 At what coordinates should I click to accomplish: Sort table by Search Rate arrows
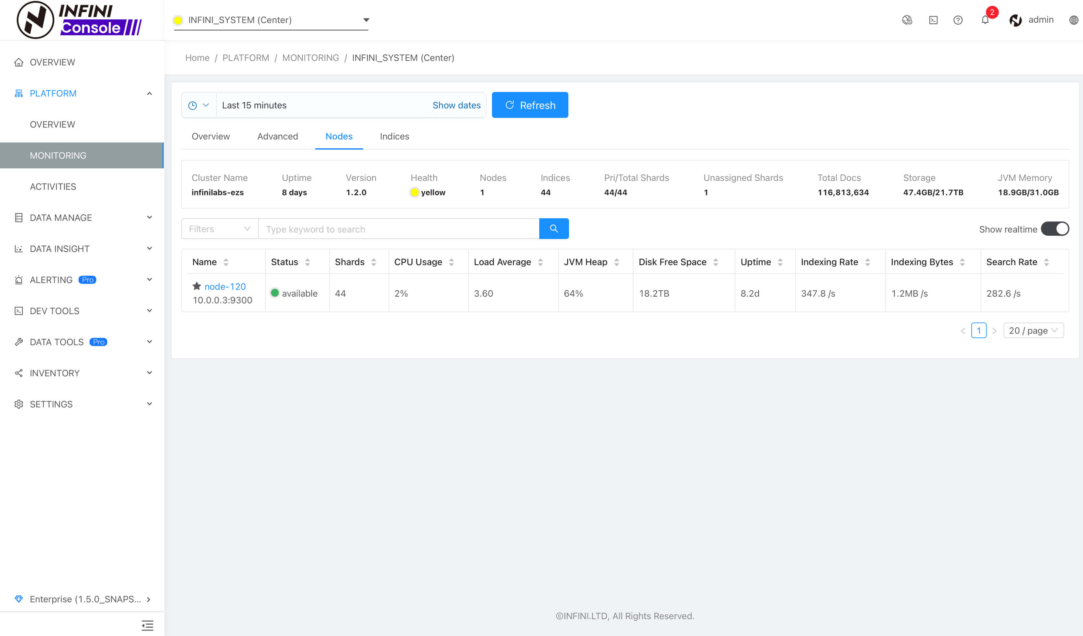click(x=1046, y=262)
